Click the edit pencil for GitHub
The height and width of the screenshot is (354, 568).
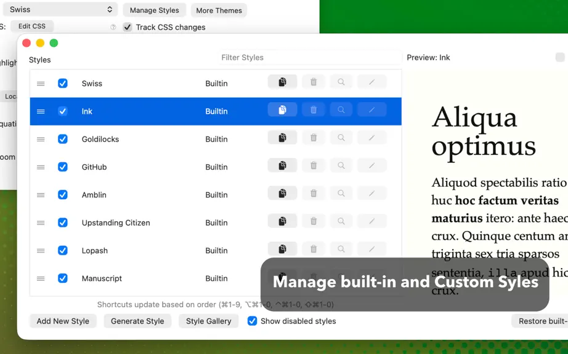(x=371, y=165)
